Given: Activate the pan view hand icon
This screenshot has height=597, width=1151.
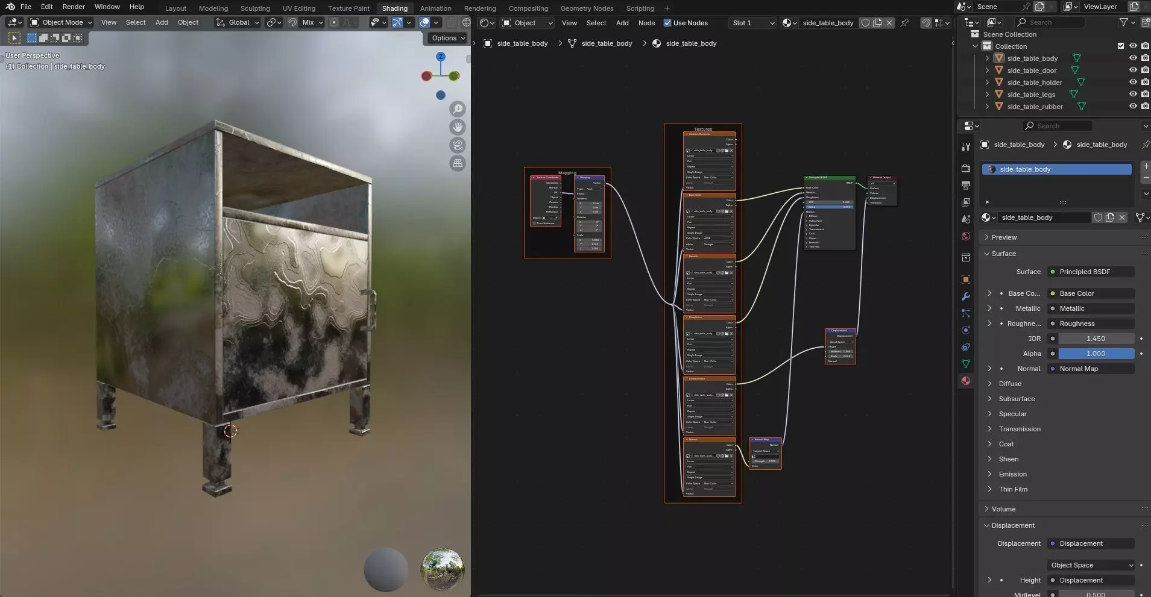Looking at the screenshot, I should 458,127.
